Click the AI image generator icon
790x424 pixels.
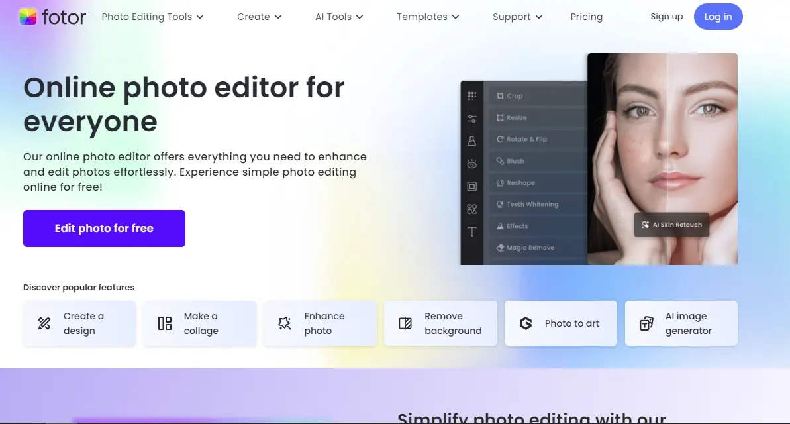click(x=646, y=323)
